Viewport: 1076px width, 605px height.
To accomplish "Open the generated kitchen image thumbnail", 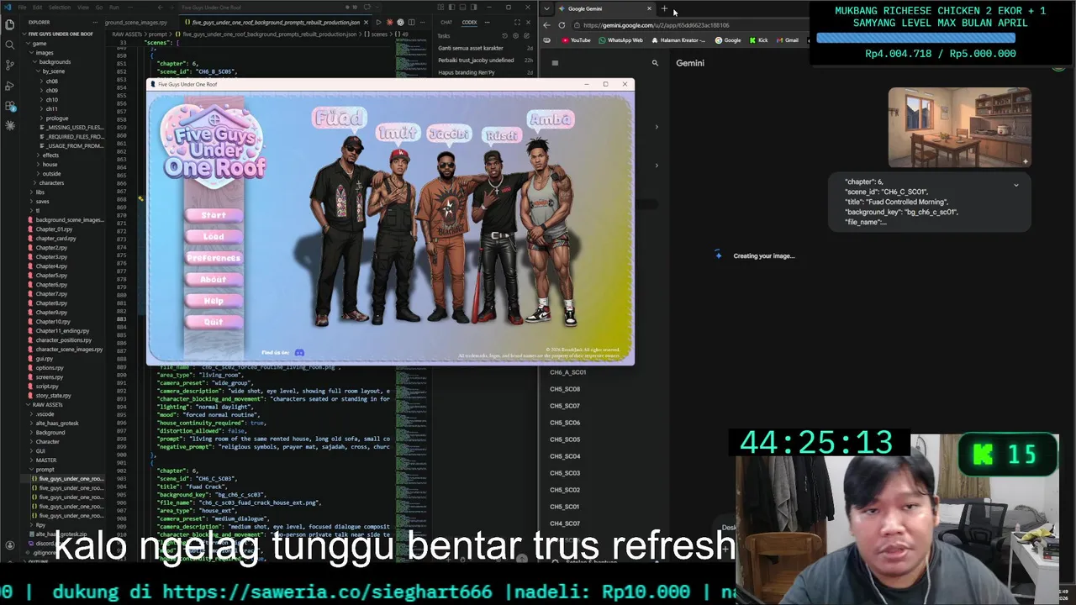I will point(959,128).
